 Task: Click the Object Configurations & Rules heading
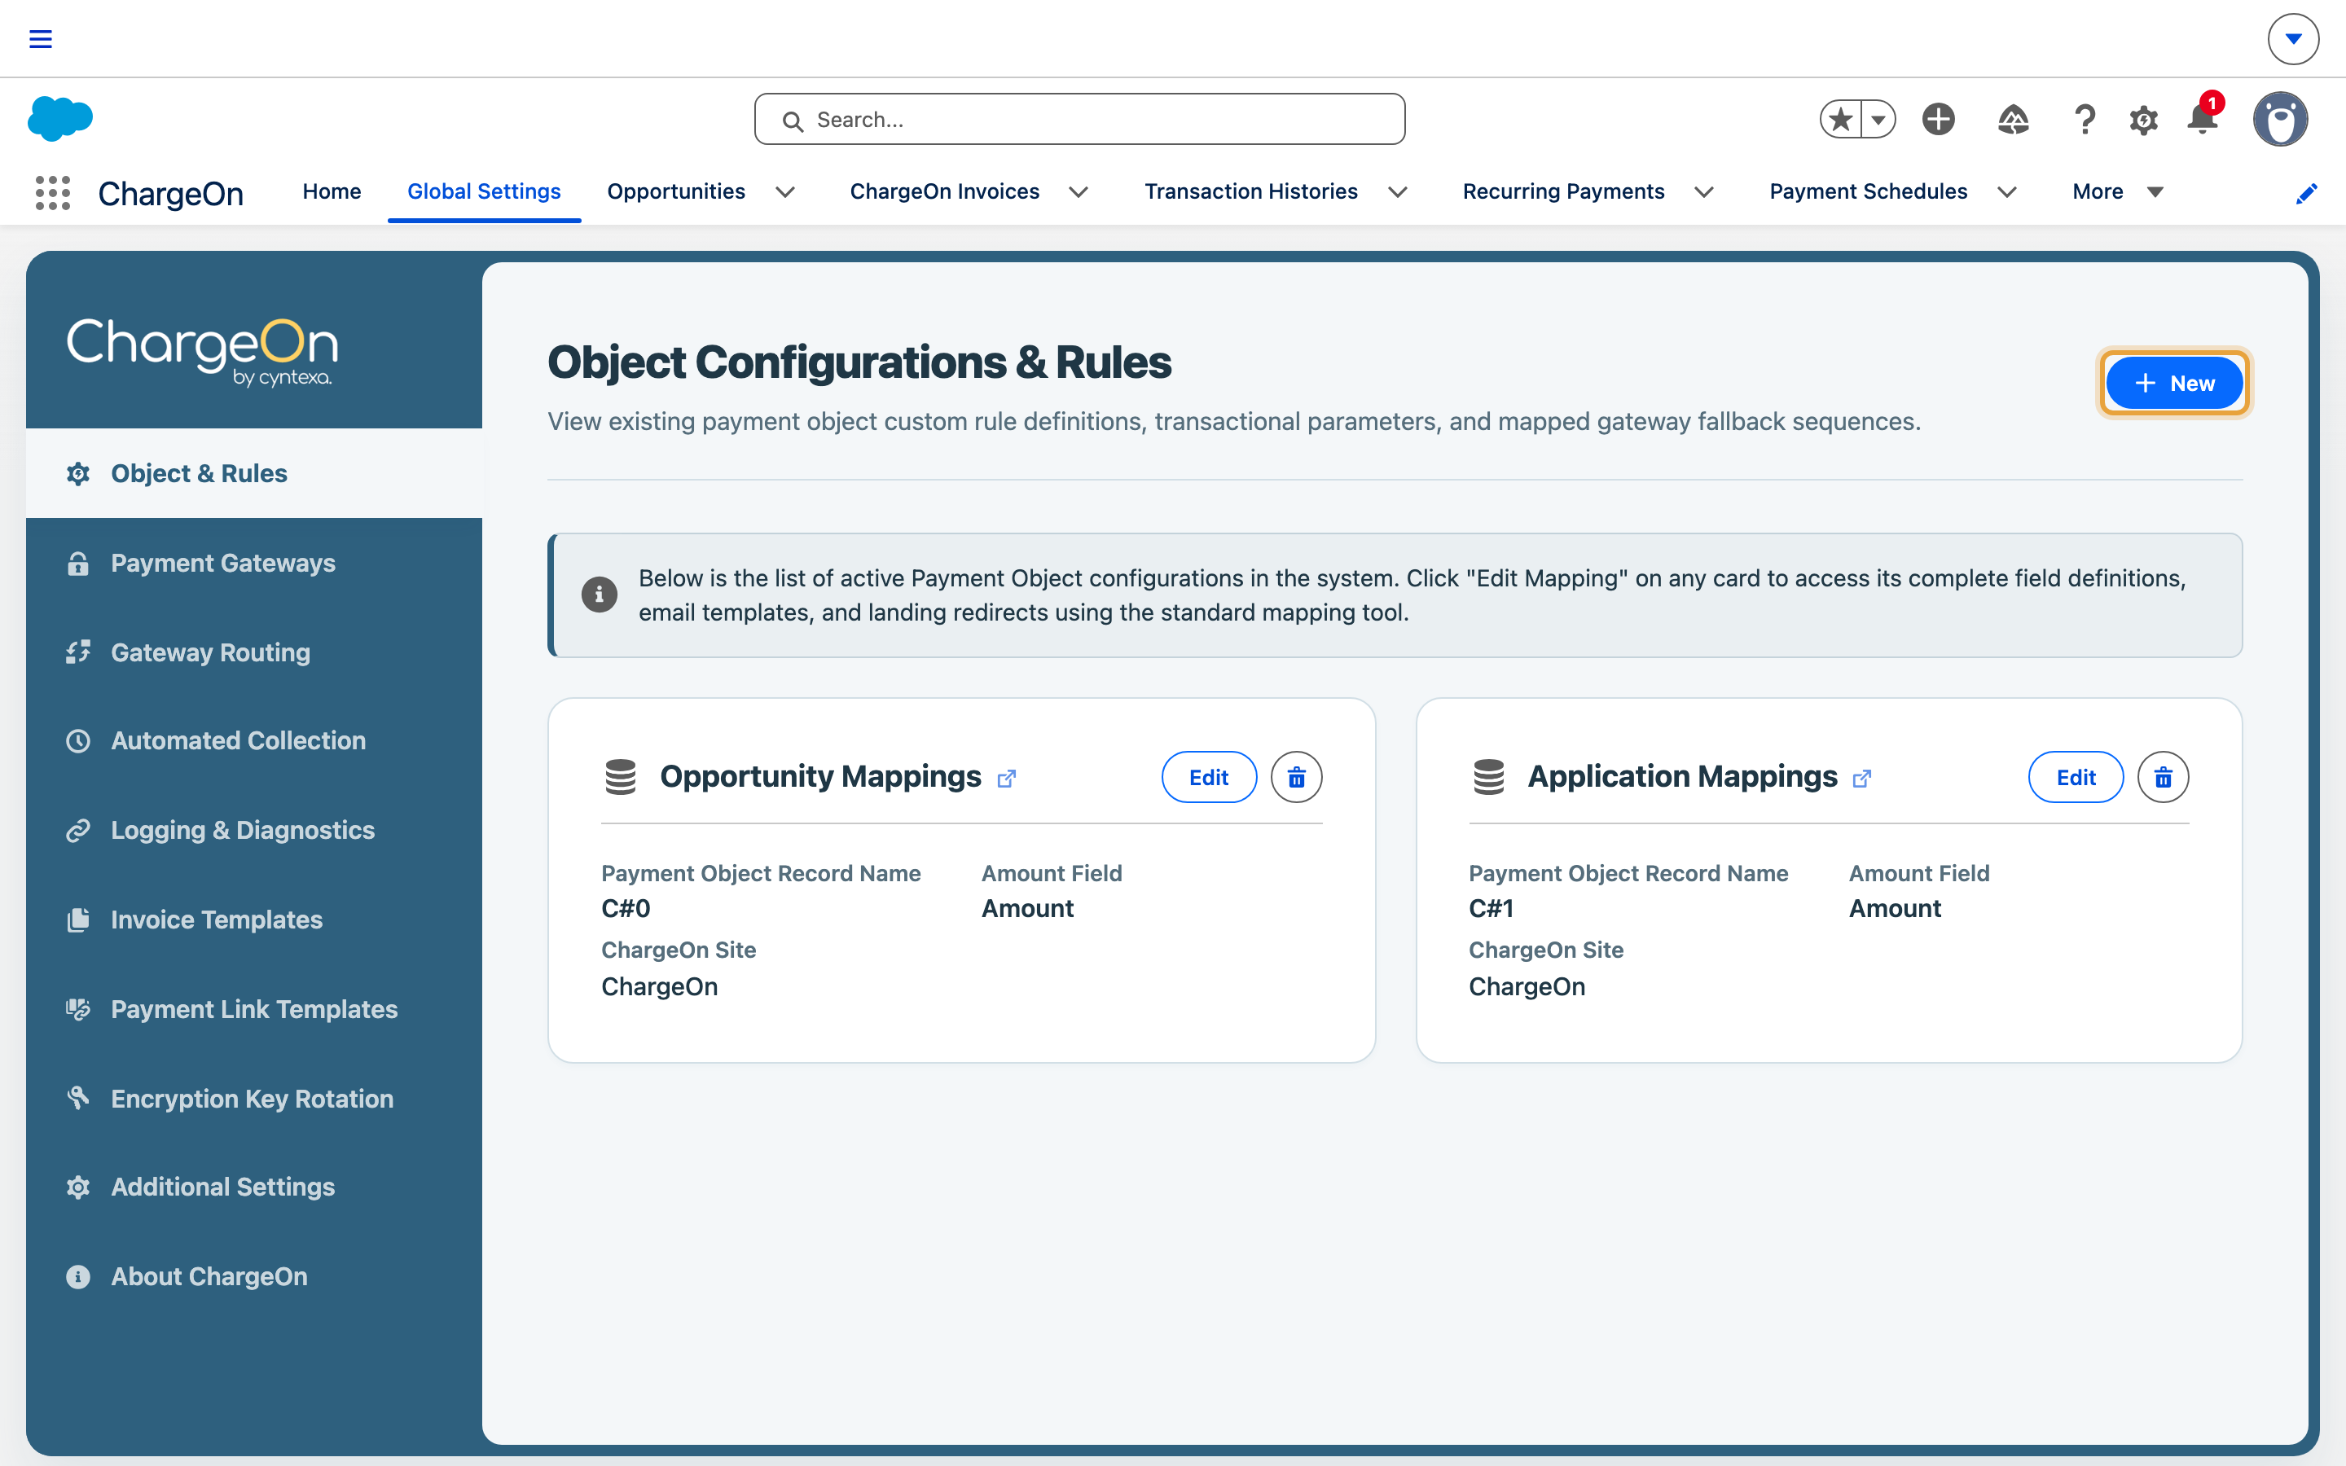(x=859, y=362)
